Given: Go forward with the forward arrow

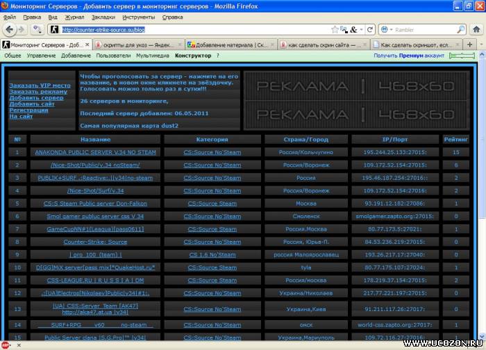Looking at the screenshot, I should [x=22, y=30].
